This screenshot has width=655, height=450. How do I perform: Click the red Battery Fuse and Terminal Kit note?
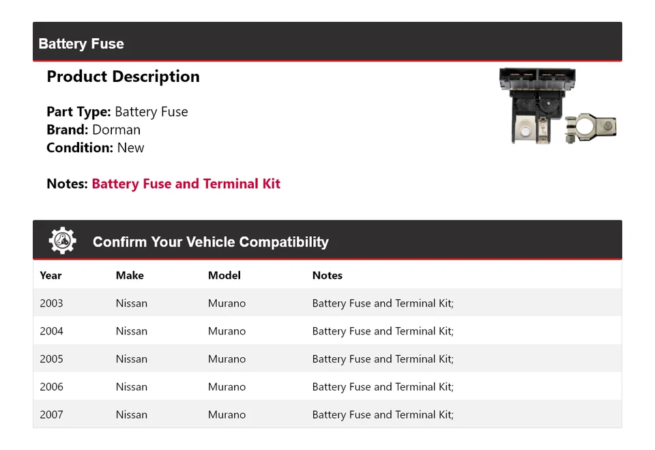[186, 184]
